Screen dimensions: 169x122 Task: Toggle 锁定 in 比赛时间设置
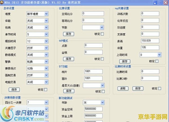[159, 88]
